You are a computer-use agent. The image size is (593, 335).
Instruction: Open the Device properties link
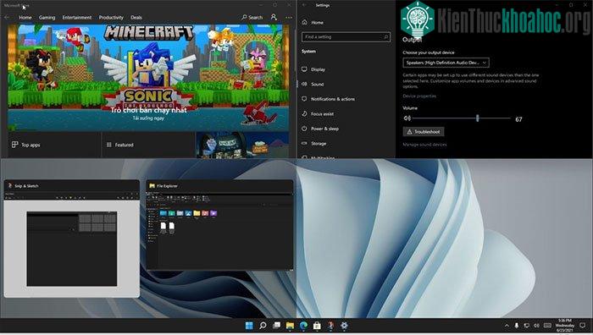(419, 96)
